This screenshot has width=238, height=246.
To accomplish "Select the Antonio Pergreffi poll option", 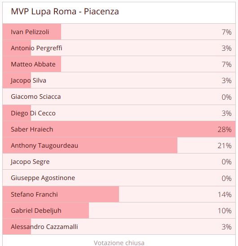I will [119, 48].
